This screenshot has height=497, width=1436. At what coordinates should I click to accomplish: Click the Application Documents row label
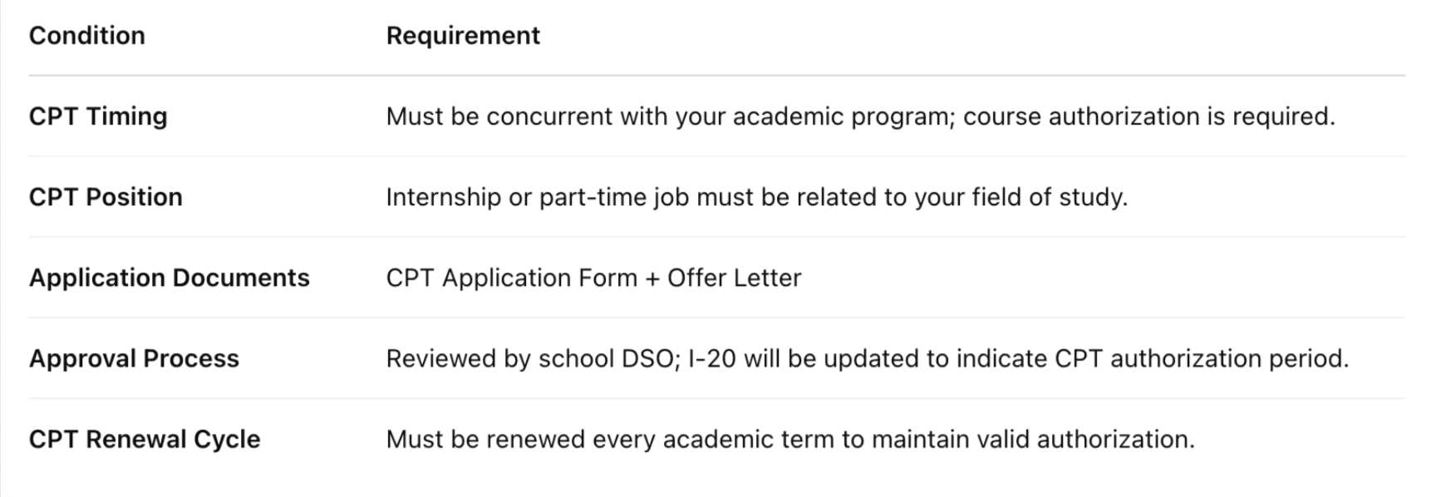coord(170,278)
